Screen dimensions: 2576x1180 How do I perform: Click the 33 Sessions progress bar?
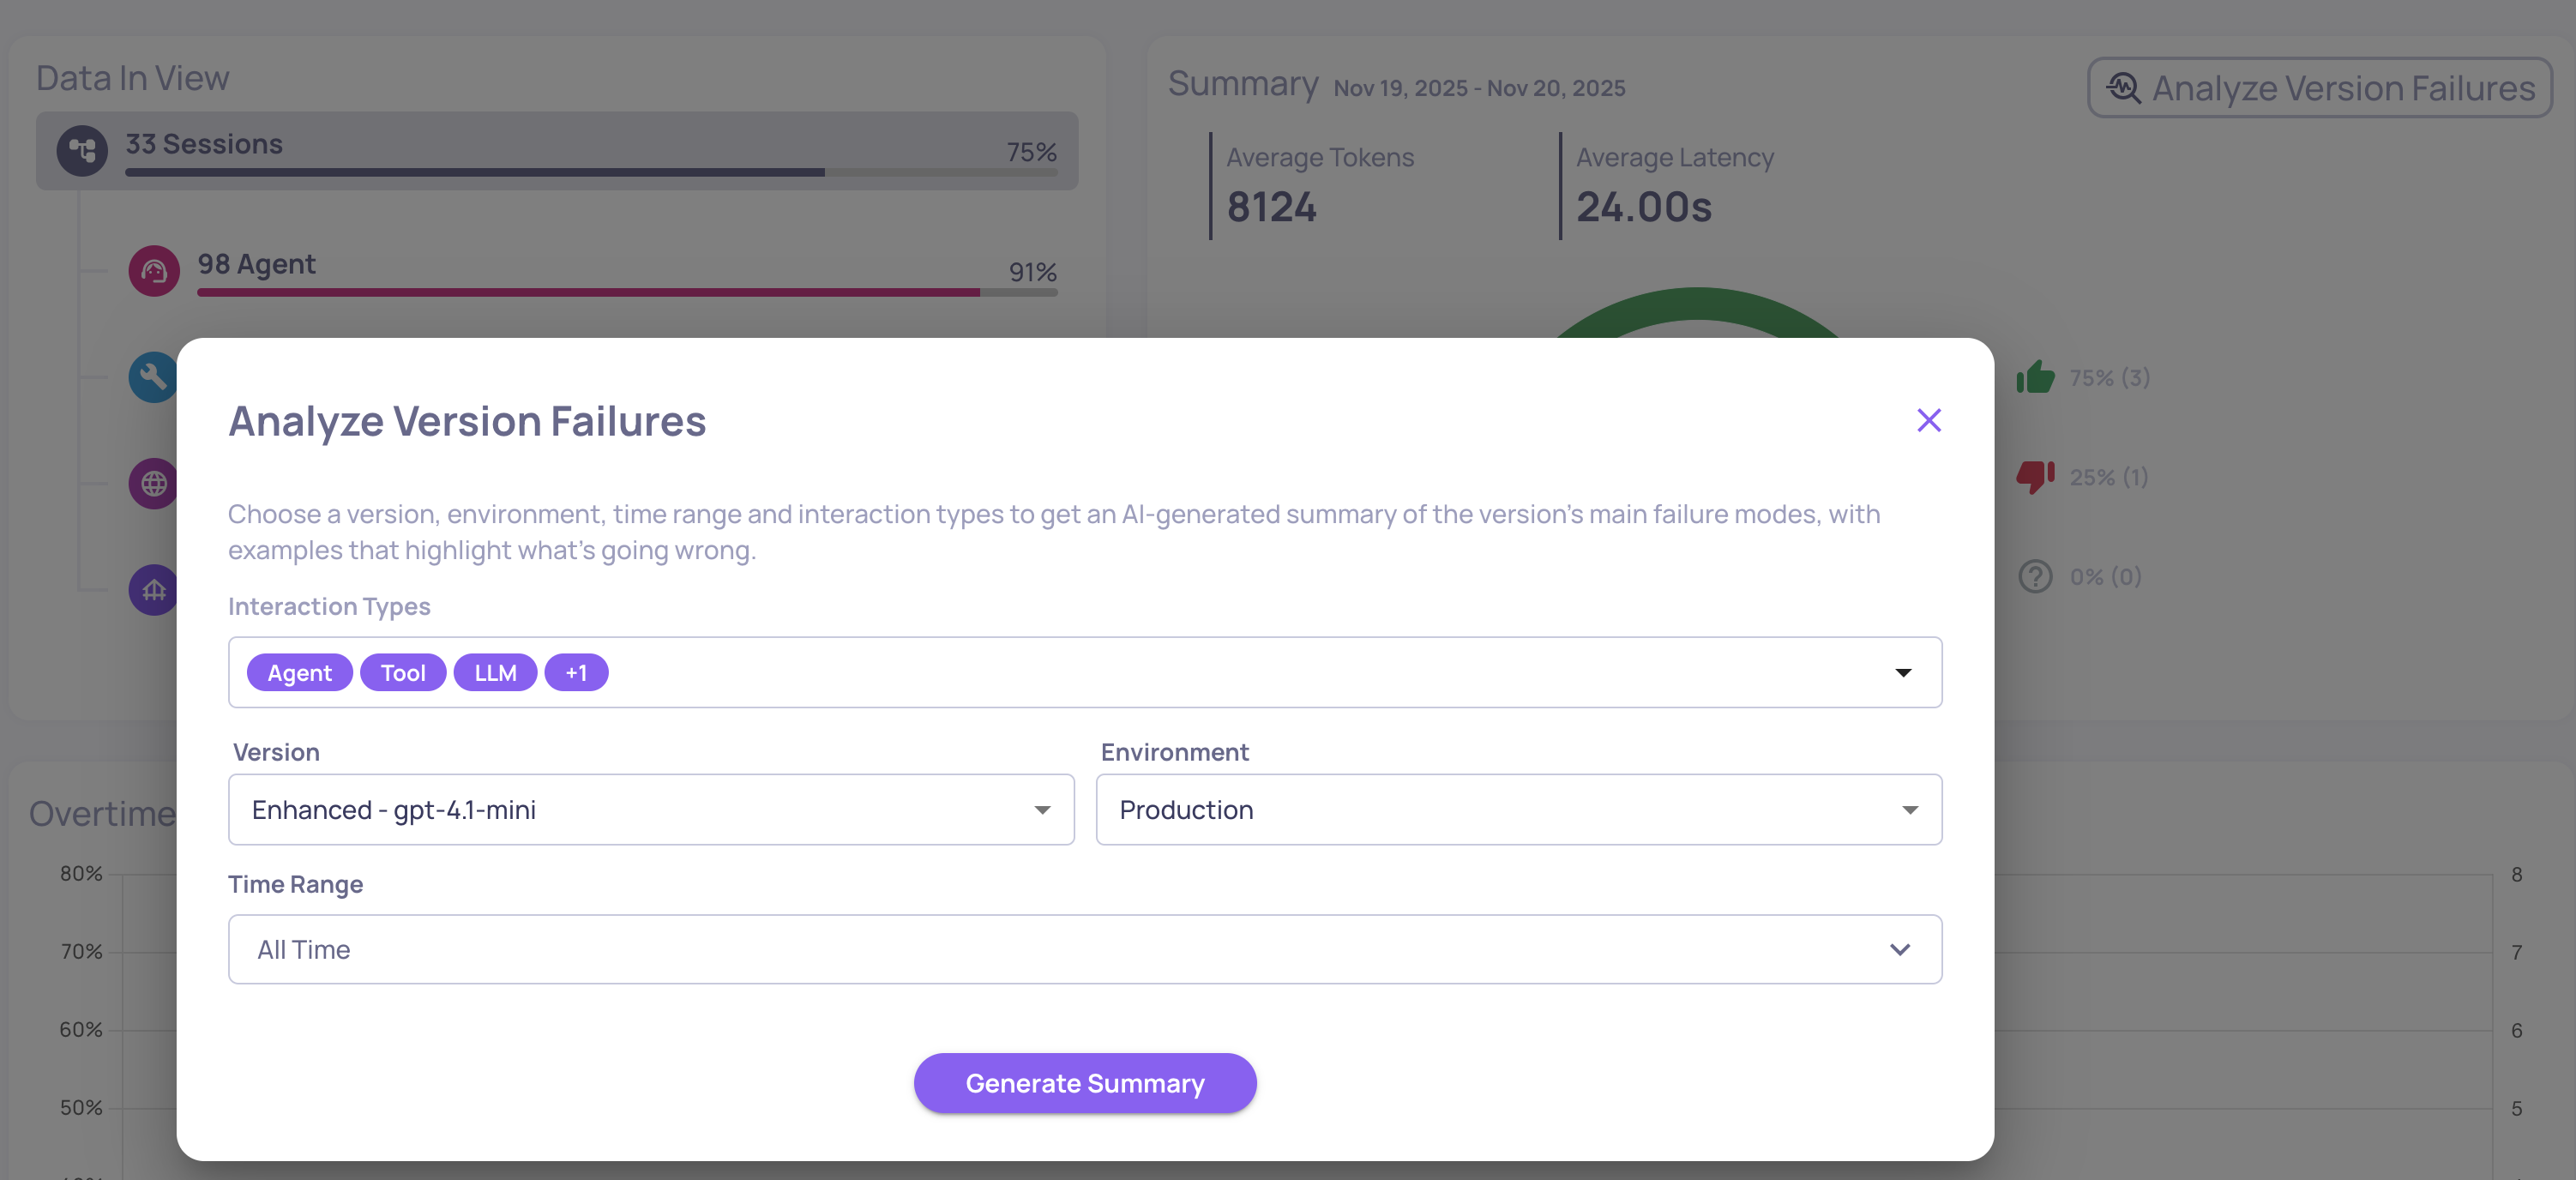point(590,172)
